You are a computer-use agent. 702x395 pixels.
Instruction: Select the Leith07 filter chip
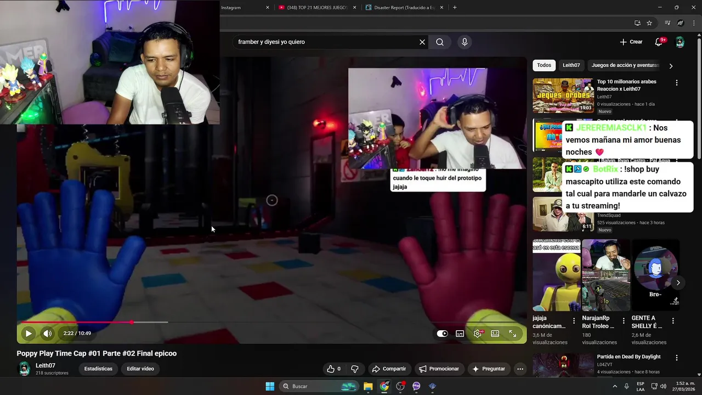571,65
